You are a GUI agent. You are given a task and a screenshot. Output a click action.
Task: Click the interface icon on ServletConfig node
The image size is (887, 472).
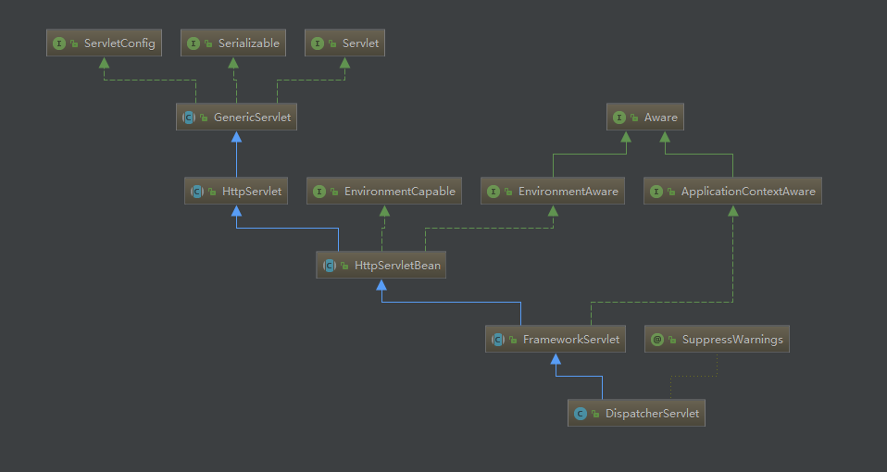click(x=59, y=43)
